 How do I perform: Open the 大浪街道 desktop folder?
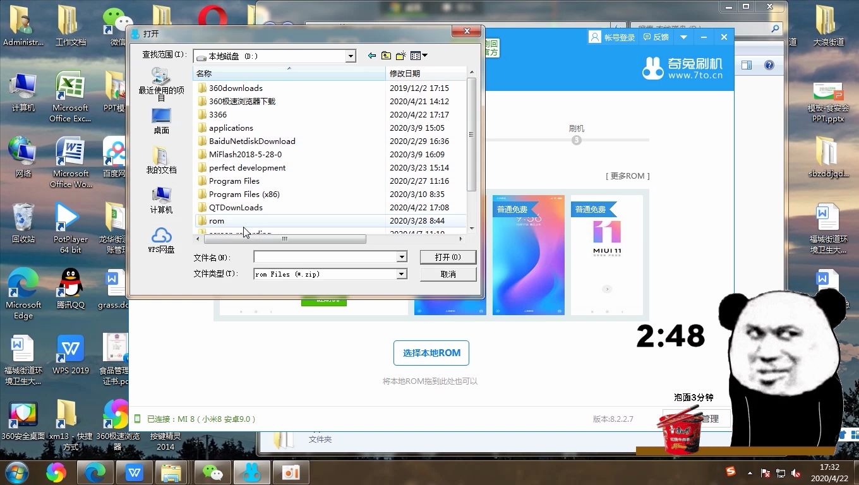pos(828,26)
